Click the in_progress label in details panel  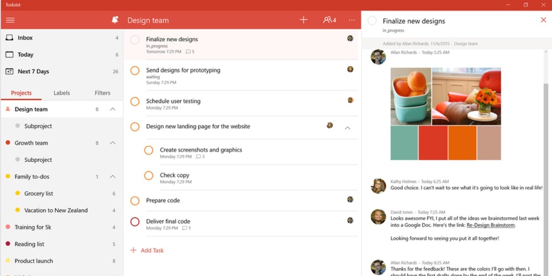[393, 30]
